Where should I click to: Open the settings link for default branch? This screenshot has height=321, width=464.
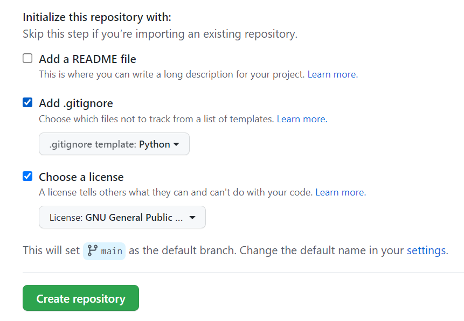[x=426, y=250]
